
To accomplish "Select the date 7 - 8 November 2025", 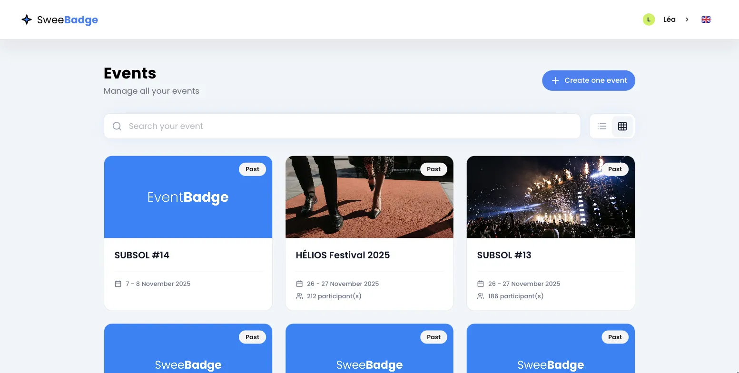I will pos(158,284).
